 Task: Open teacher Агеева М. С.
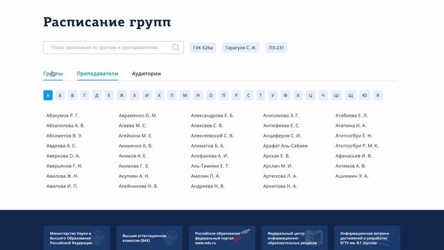click(133, 126)
